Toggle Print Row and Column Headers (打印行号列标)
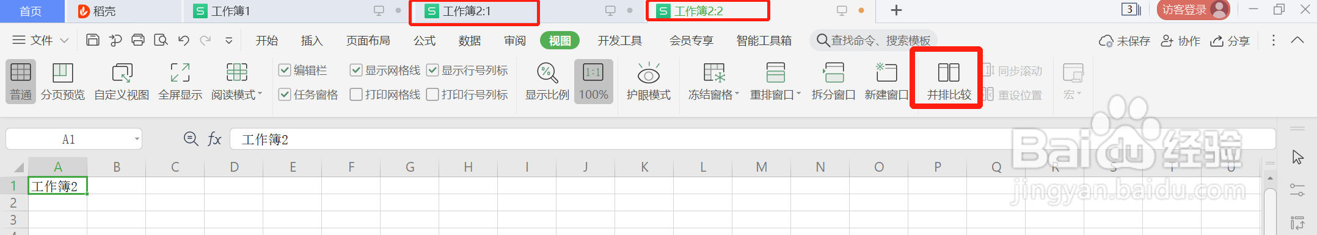Image resolution: width=1317 pixels, height=235 pixels. (432, 94)
